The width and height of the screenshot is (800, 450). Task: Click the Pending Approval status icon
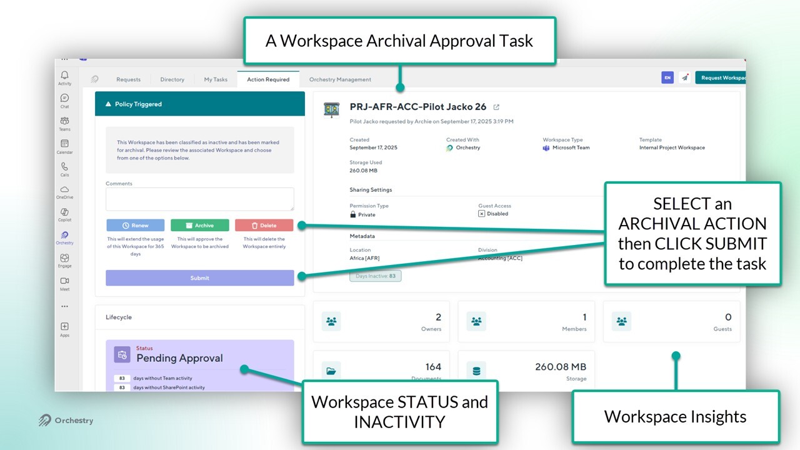pyautogui.click(x=122, y=355)
